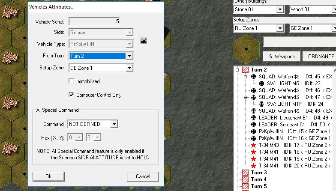Select the Turn 4 tree label
This screenshot has height=191, width=336.
[259, 179]
